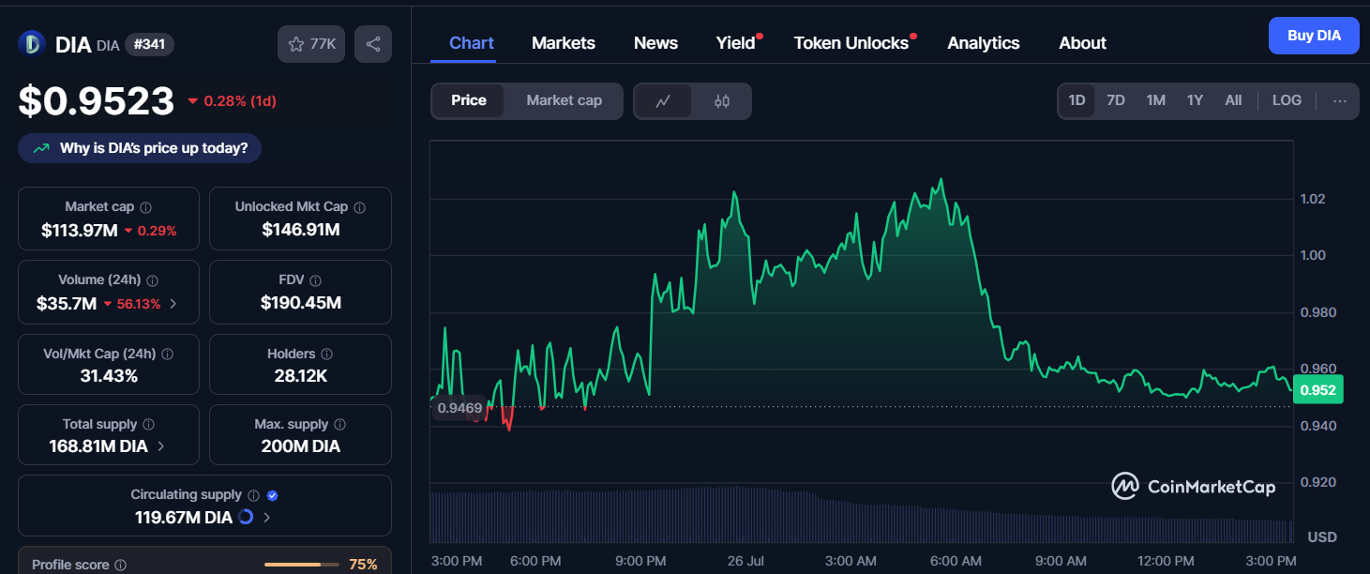Click the Profile score info icon

(120, 565)
